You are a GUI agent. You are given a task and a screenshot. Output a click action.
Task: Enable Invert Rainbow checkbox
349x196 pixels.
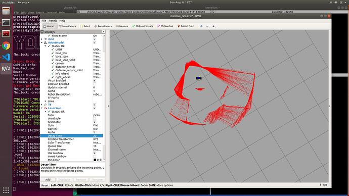(95, 157)
